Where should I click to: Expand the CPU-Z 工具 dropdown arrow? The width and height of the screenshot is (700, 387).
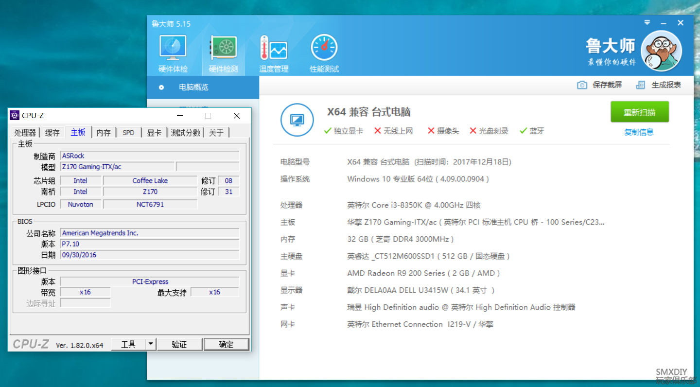151,344
